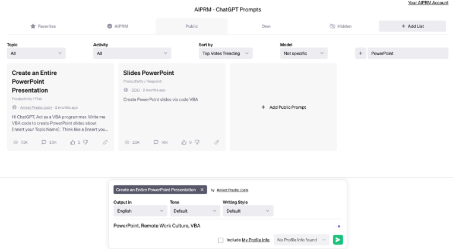Expand the Topic dropdown

pyautogui.click(x=36, y=53)
